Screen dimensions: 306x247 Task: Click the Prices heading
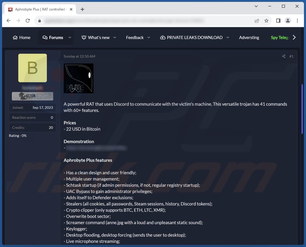[70, 123]
